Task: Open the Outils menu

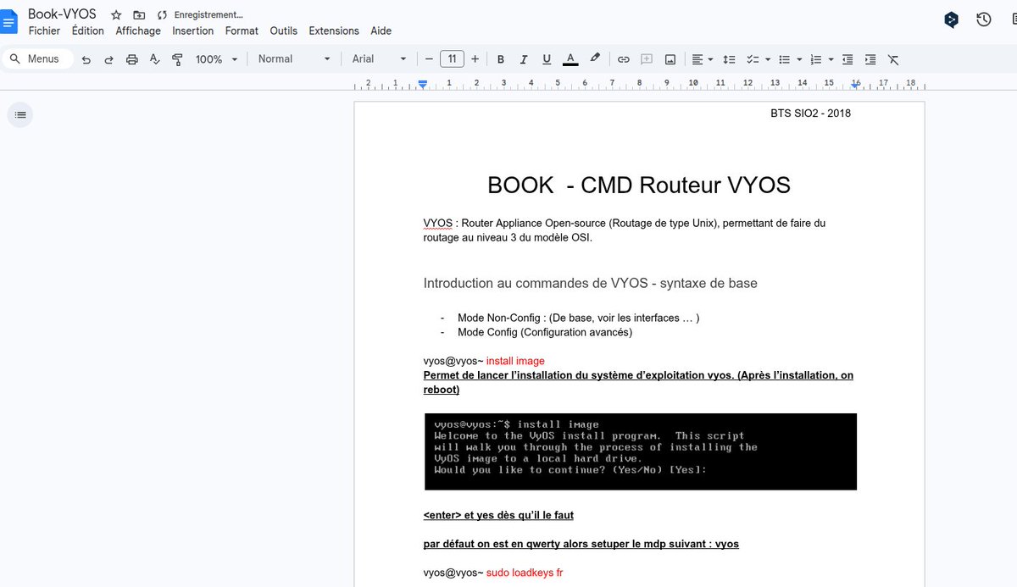Action: [283, 30]
